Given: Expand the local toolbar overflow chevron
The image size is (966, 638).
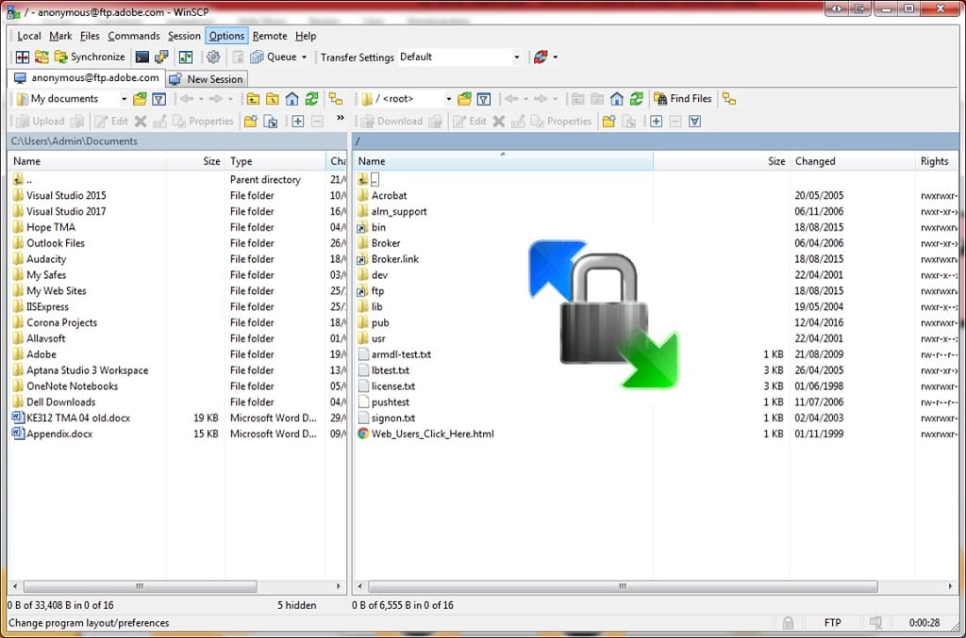Looking at the screenshot, I should coord(340,118).
